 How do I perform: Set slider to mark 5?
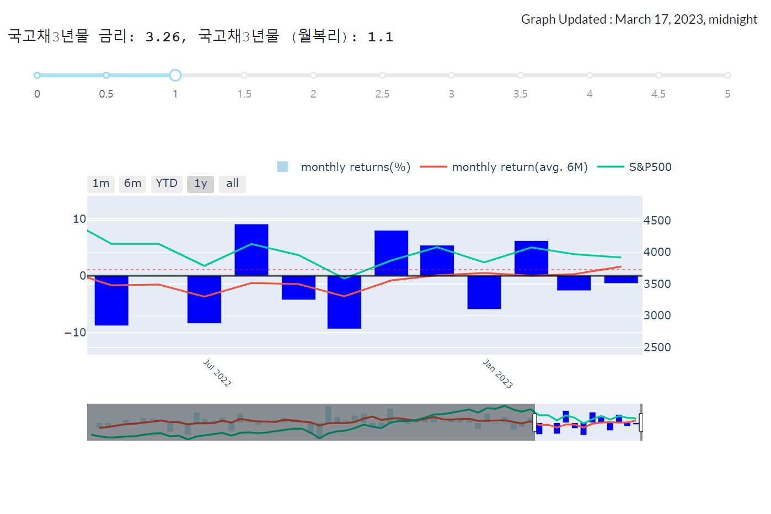727,75
